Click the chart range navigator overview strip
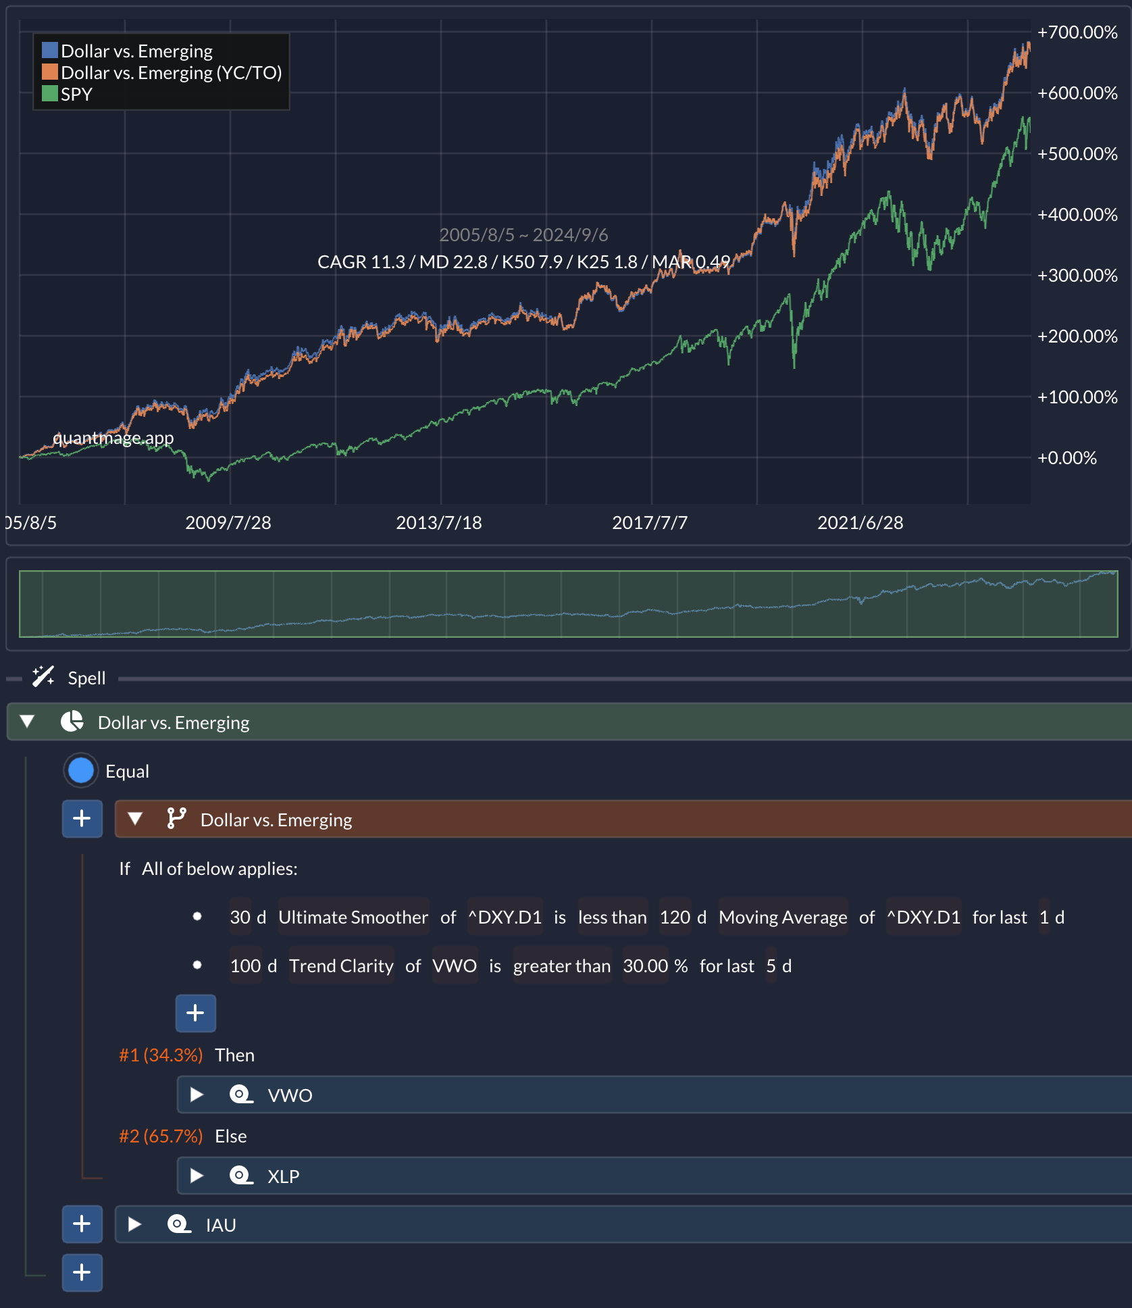 (x=569, y=604)
